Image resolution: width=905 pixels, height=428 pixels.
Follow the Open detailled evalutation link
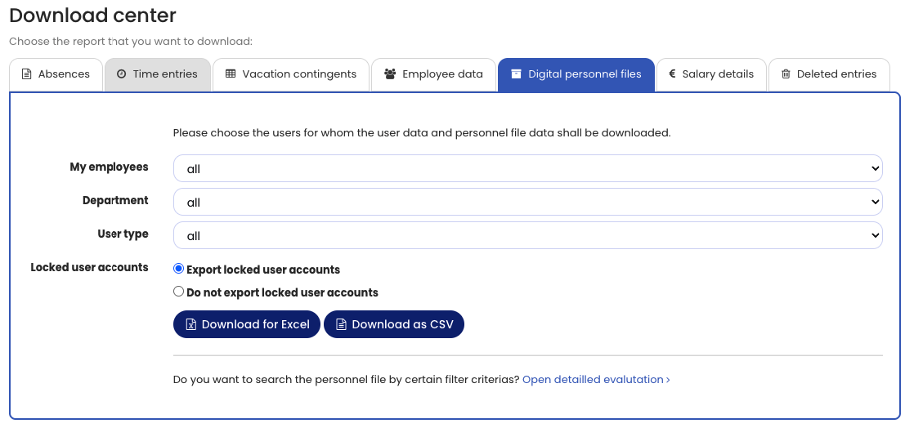tap(596, 380)
